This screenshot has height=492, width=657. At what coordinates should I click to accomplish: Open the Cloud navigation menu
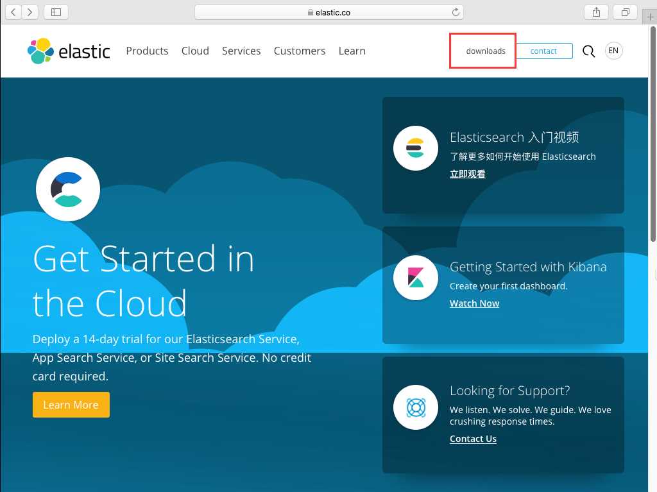pos(195,51)
